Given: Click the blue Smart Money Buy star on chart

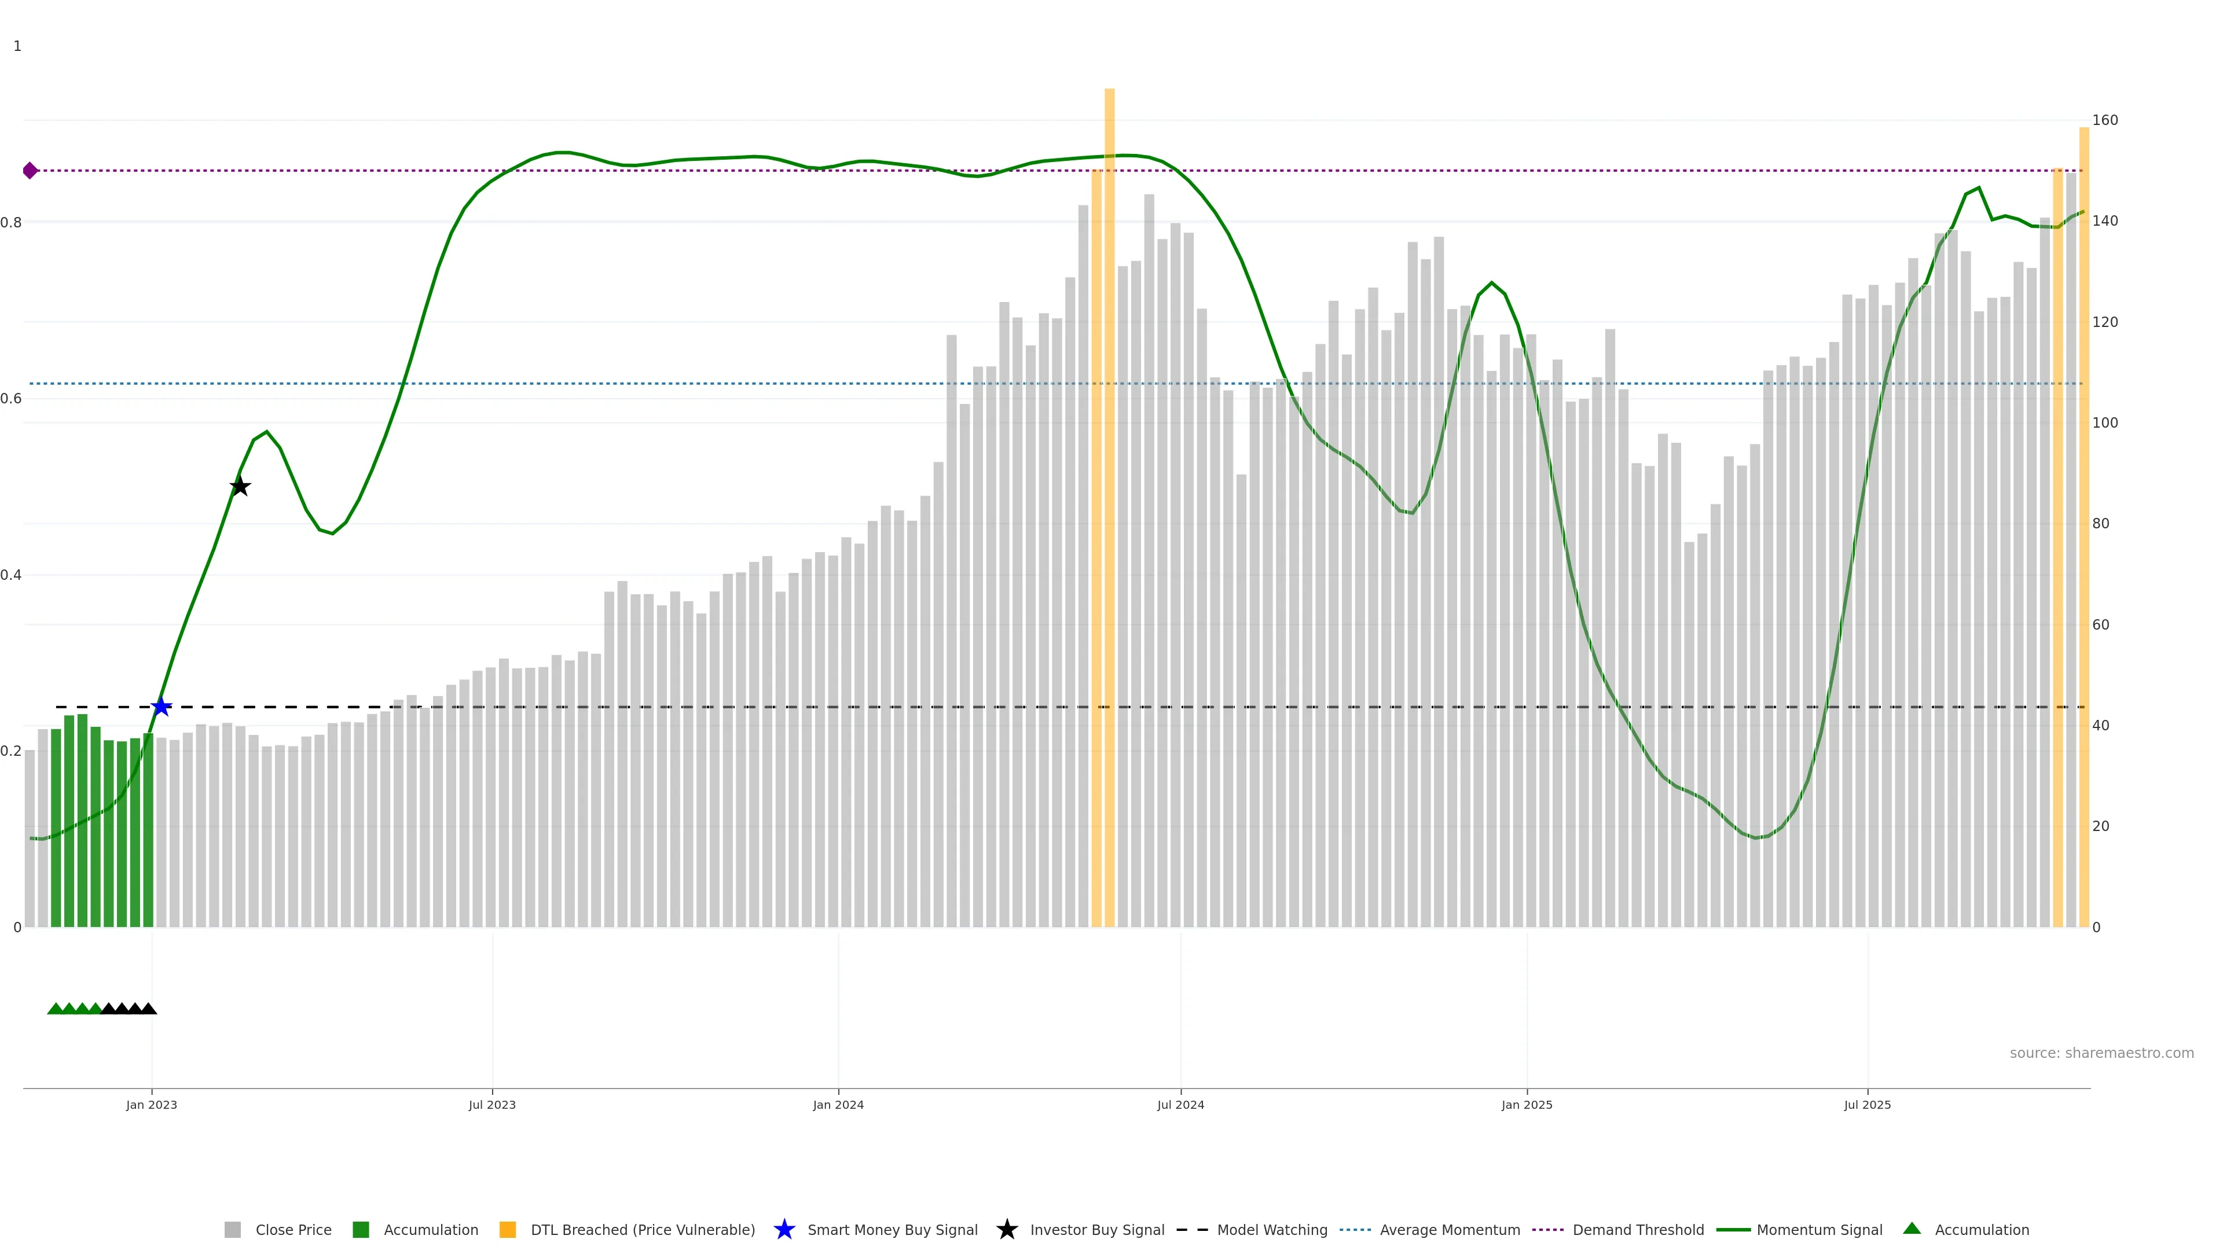Looking at the screenshot, I should 162,707.
